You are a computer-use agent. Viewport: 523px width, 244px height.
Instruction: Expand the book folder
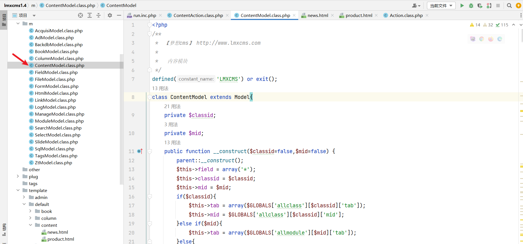30,211
